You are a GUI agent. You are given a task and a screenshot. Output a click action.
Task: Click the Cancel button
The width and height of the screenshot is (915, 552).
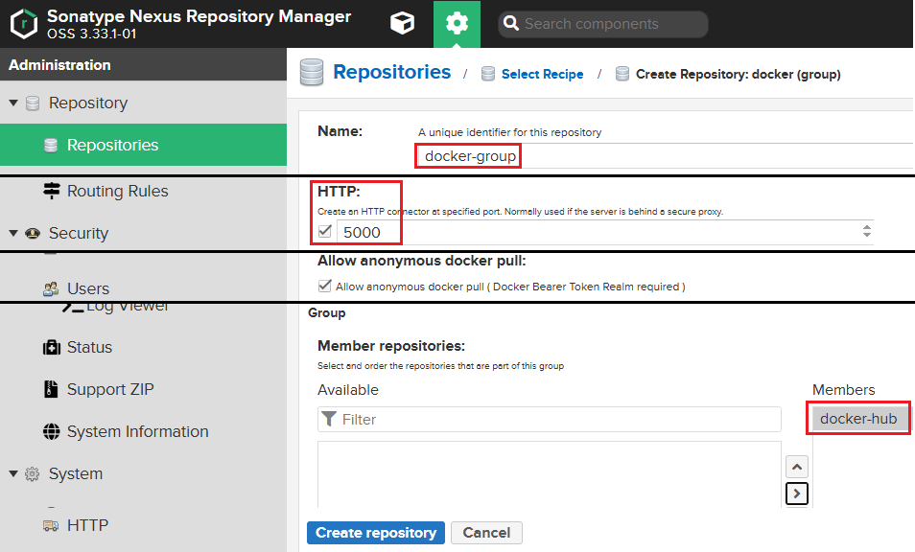pyautogui.click(x=486, y=533)
